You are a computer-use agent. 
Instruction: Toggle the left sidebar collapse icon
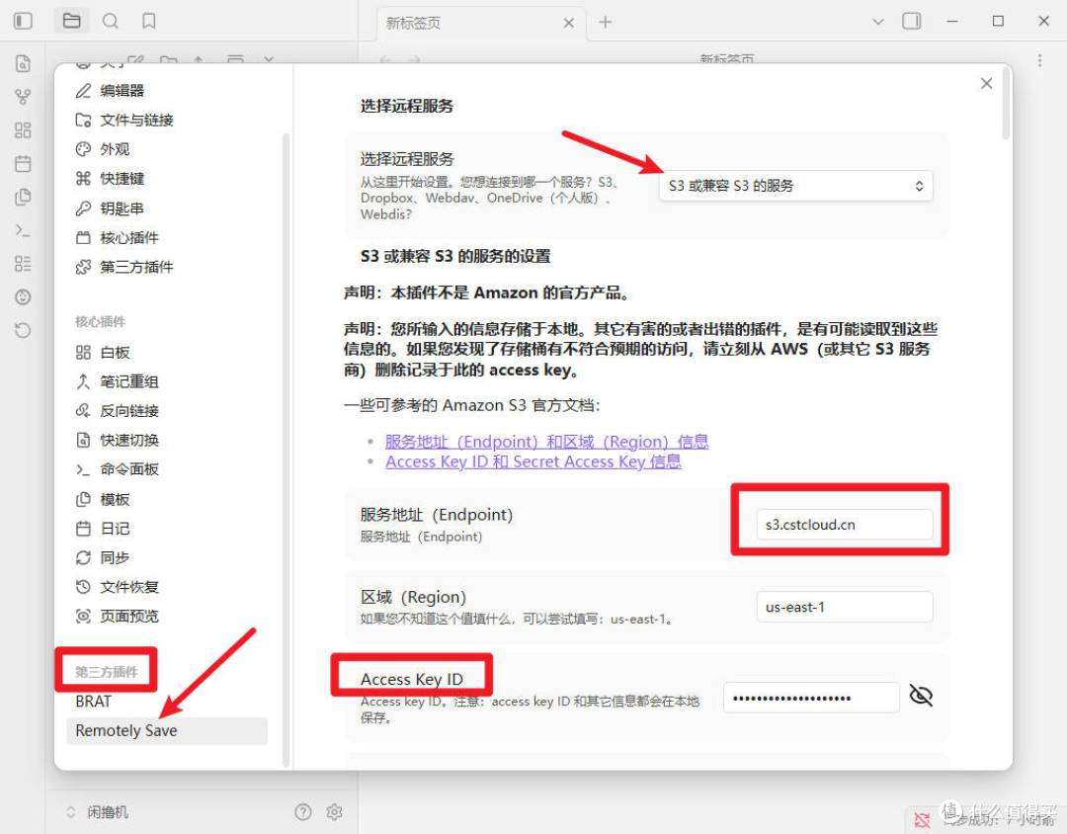click(x=23, y=21)
